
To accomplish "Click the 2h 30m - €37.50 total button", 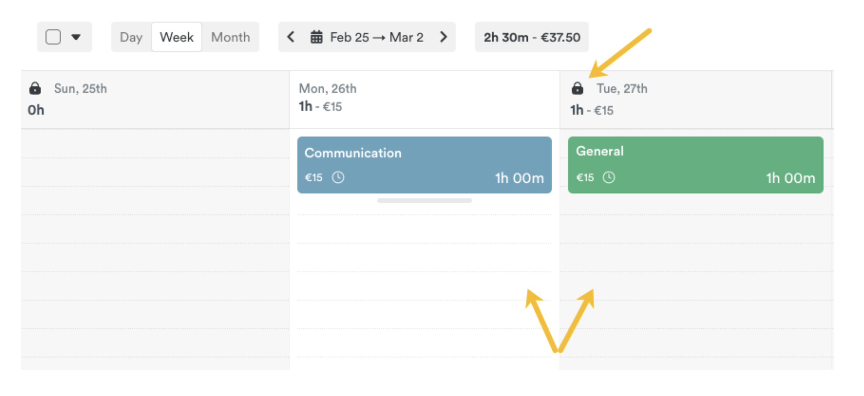I will (532, 37).
